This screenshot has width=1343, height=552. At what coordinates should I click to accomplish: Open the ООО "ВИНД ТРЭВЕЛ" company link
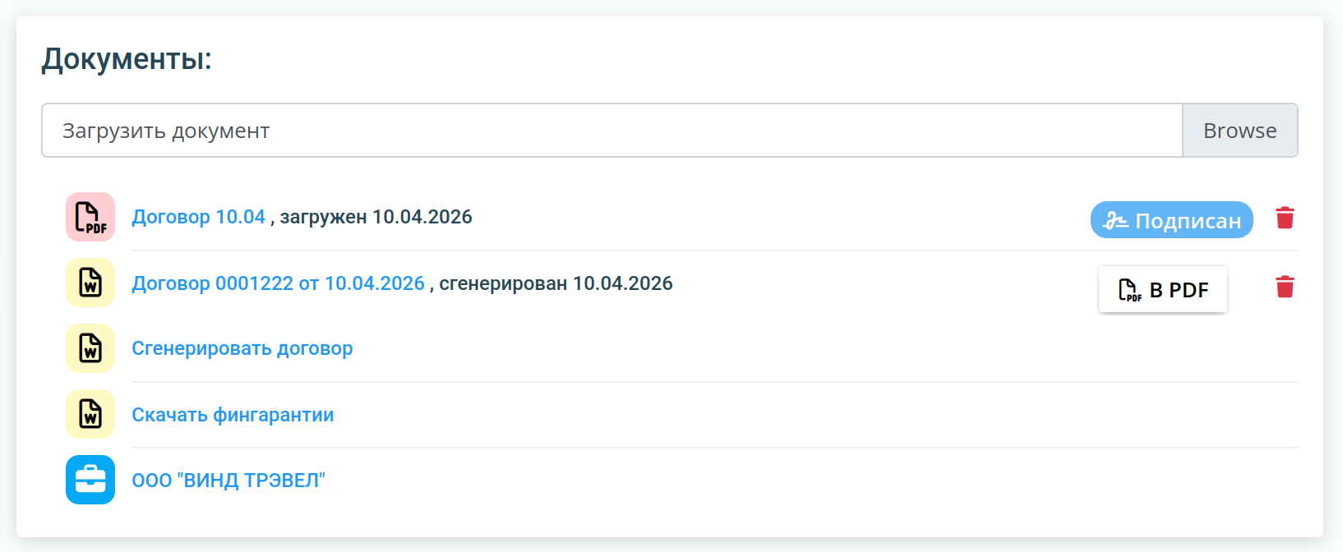(228, 481)
